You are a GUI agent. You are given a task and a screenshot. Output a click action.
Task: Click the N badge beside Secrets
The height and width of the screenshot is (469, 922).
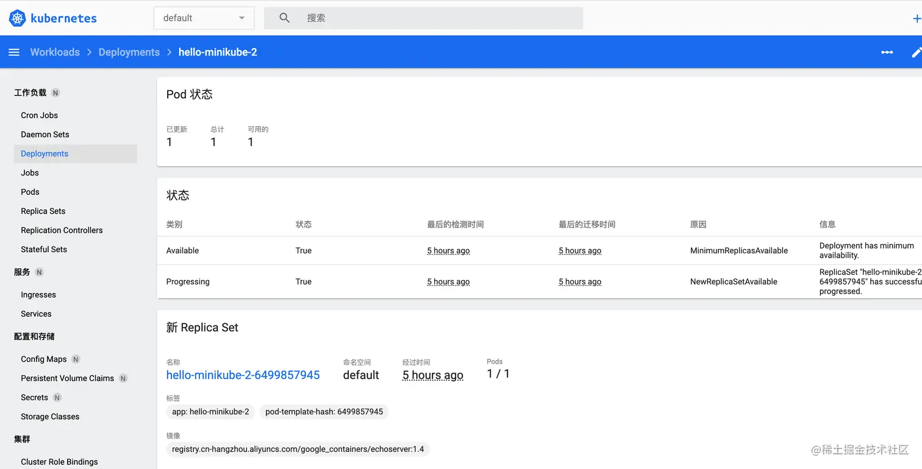tap(57, 398)
